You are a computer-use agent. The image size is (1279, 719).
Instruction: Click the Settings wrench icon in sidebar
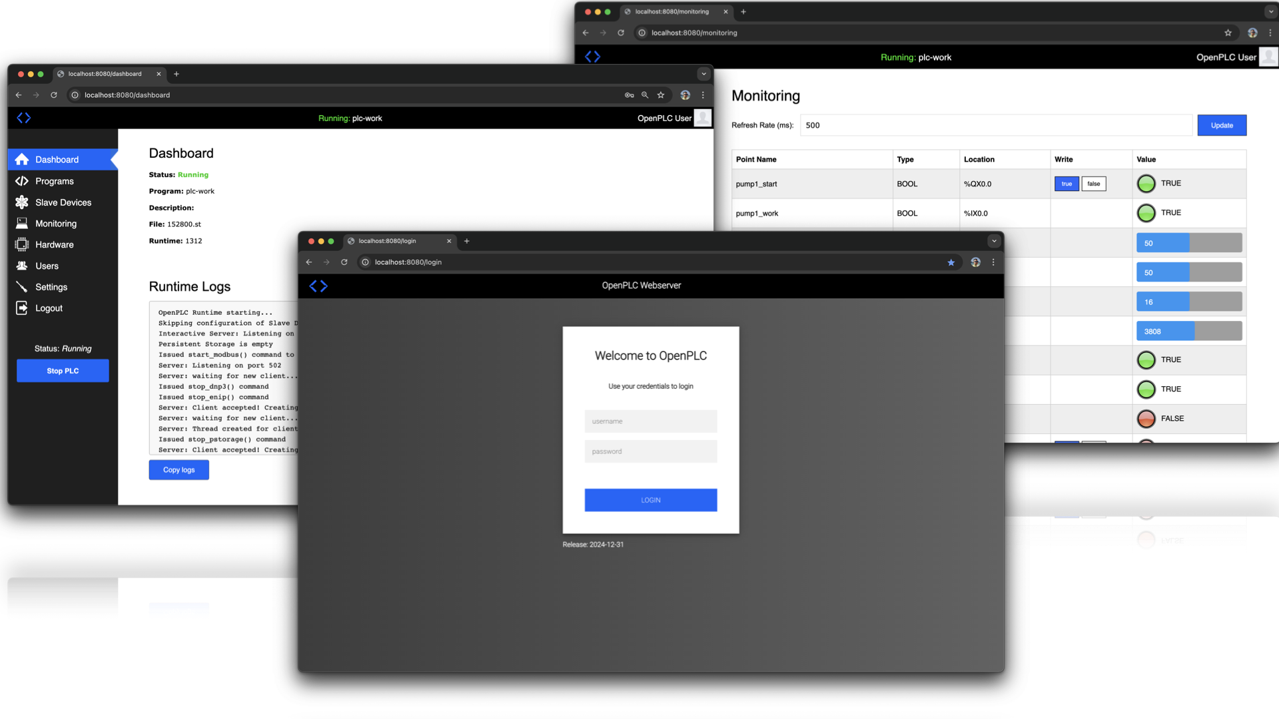coord(22,287)
